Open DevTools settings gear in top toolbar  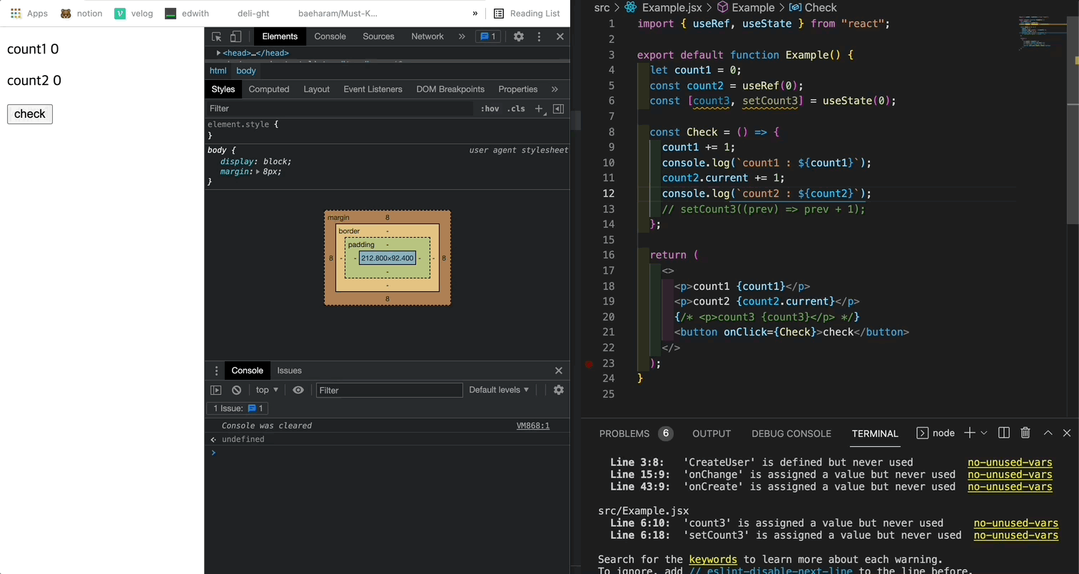[519, 36]
